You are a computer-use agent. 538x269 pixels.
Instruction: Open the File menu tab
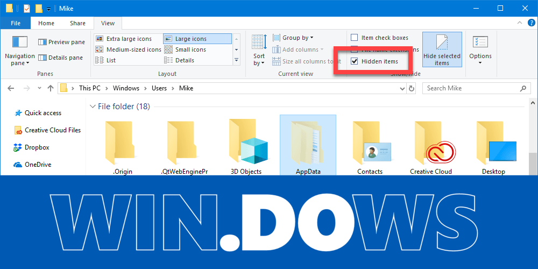point(16,23)
